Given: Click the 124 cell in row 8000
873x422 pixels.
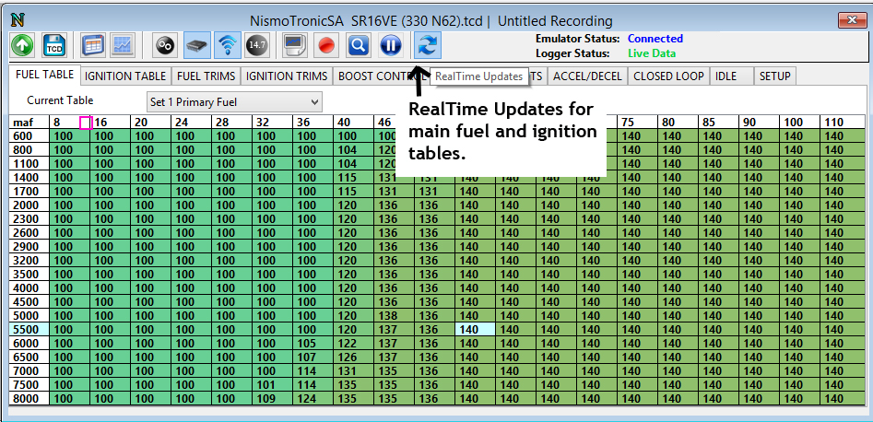Looking at the screenshot, I should point(313,399).
